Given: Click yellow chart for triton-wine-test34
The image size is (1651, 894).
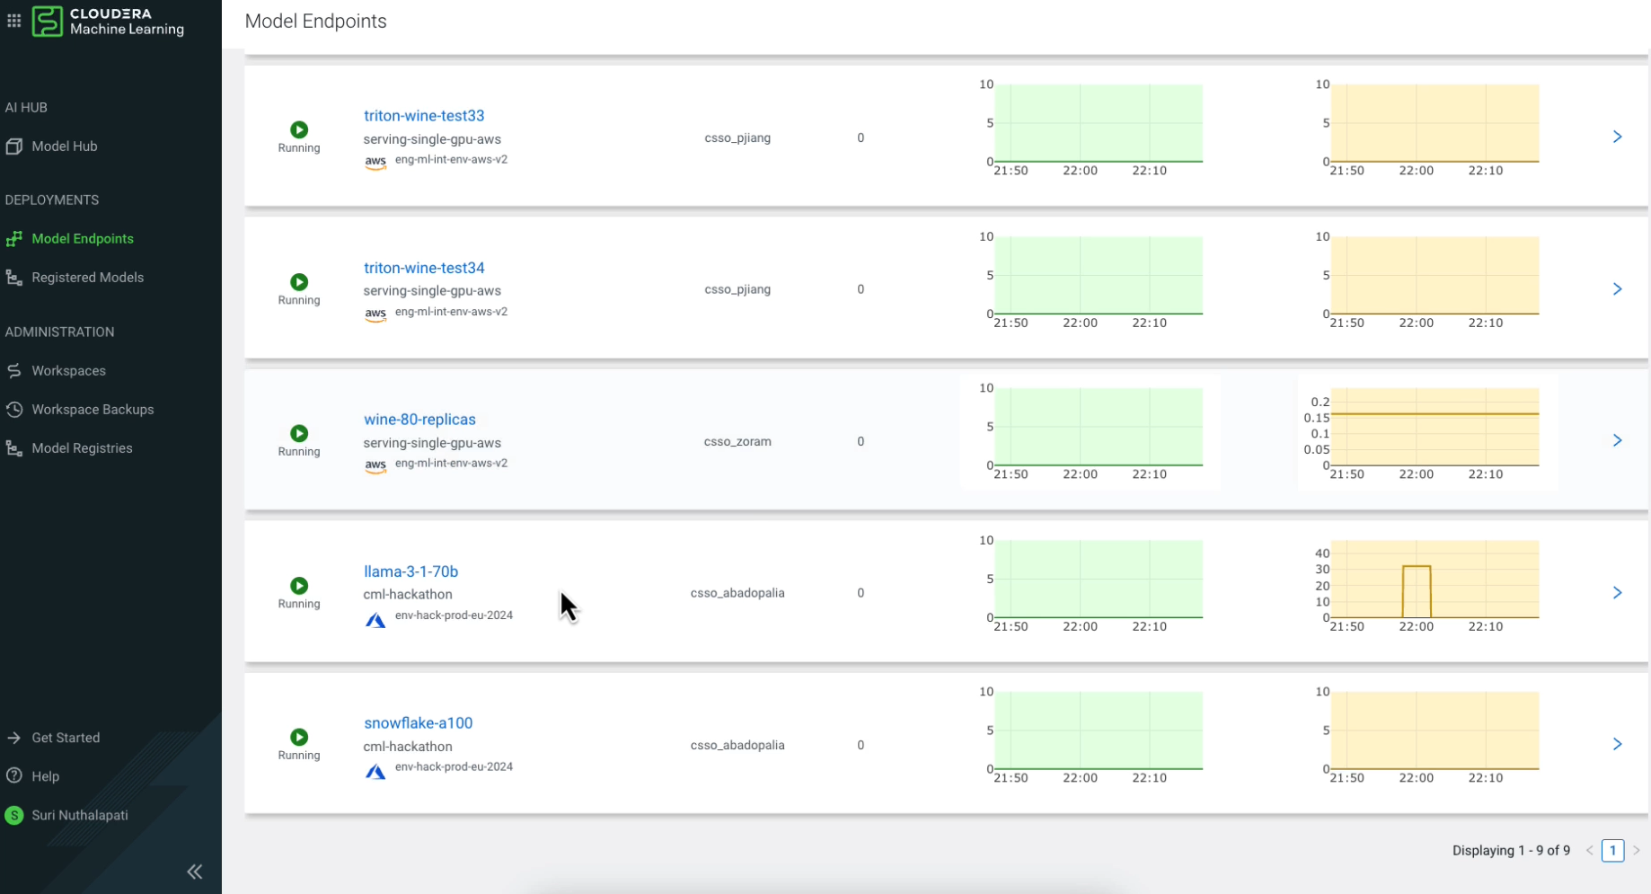Looking at the screenshot, I should (x=1435, y=276).
